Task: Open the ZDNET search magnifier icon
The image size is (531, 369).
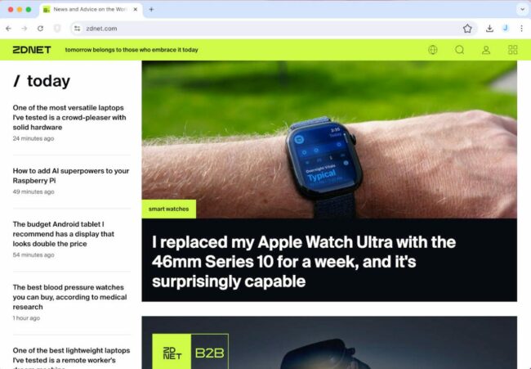Action: (459, 50)
